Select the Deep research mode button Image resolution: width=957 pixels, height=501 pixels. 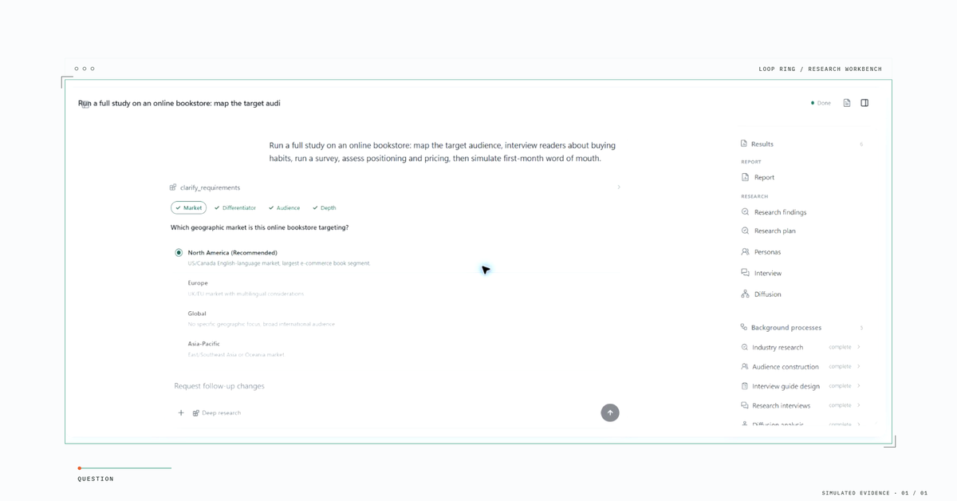pos(216,412)
